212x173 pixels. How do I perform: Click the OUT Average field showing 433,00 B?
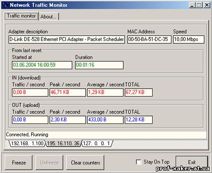(105, 120)
